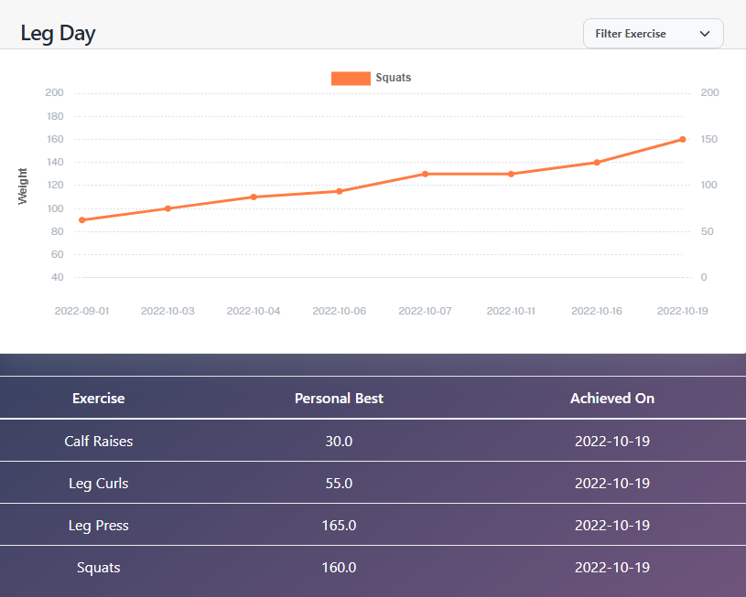Select the 2022-10-06 chart point
746x597 pixels.
coord(339,191)
